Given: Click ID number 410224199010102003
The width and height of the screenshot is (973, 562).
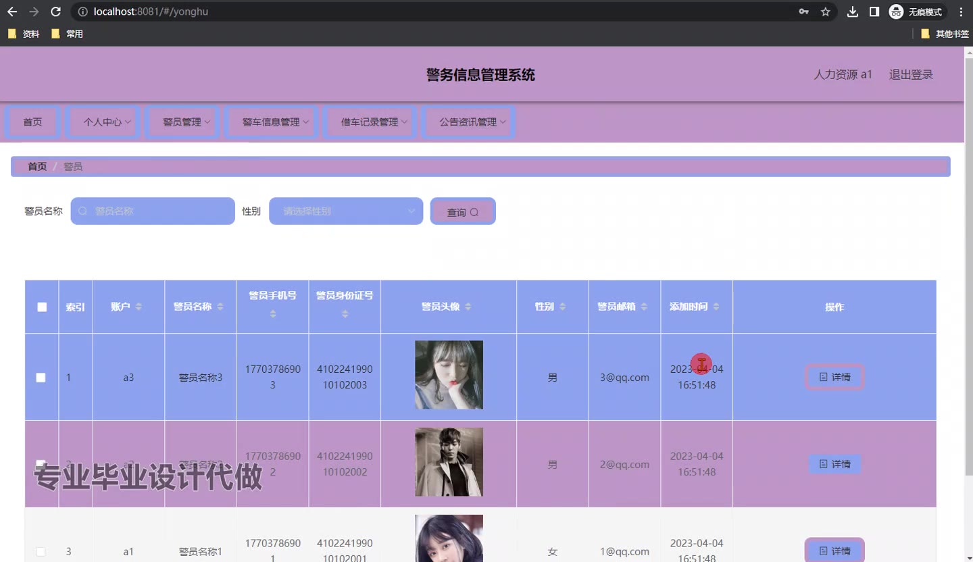Looking at the screenshot, I should point(345,377).
